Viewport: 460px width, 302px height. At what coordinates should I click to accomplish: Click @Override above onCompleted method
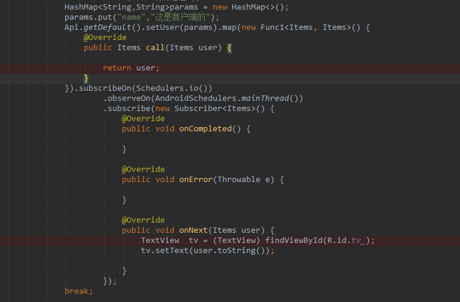click(x=143, y=119)
